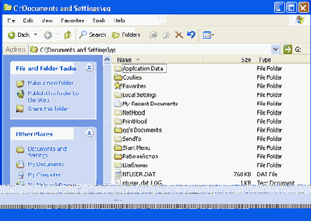Image resolution: width=311 pixels, height=221 pixels.
Task: Open the Help menu
Action: tap(120, 21)
